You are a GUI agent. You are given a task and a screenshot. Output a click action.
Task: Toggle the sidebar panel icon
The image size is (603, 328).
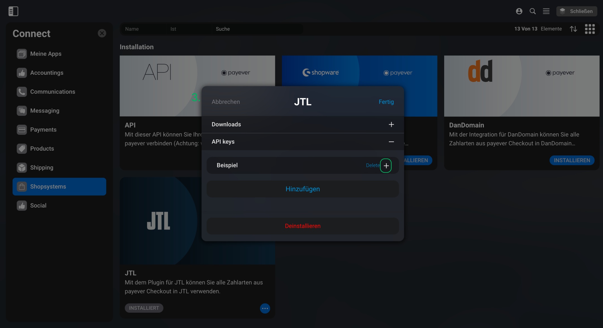pyautogui.click(x=13, y=11)
